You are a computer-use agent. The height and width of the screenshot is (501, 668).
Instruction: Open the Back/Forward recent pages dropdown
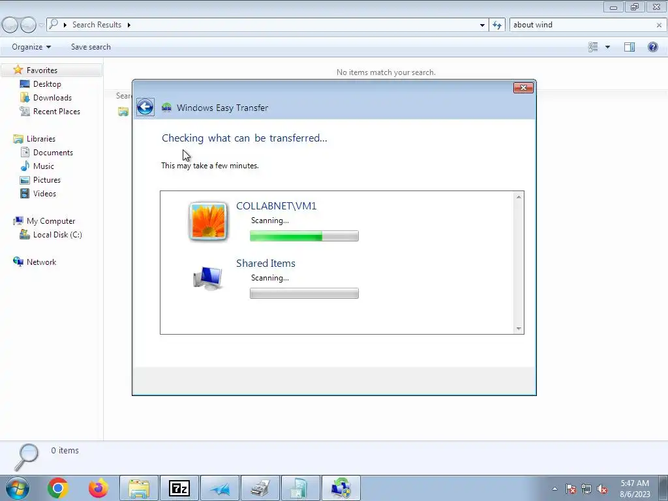click(x=41, y=25)
